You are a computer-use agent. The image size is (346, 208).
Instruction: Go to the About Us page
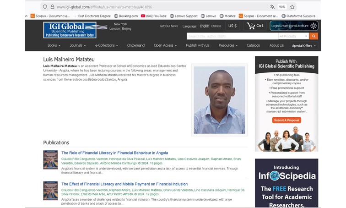point(276,45)
